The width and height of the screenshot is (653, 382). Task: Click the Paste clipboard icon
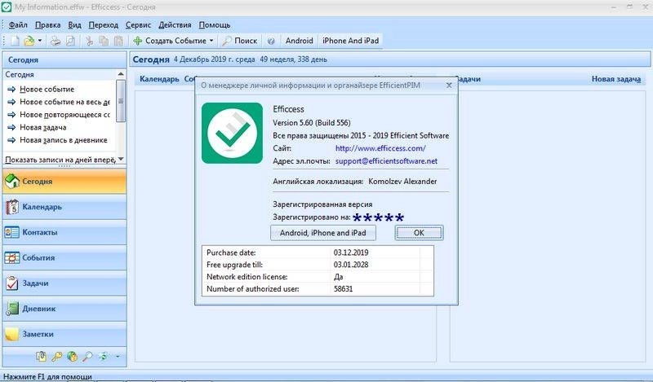point(118,41)
